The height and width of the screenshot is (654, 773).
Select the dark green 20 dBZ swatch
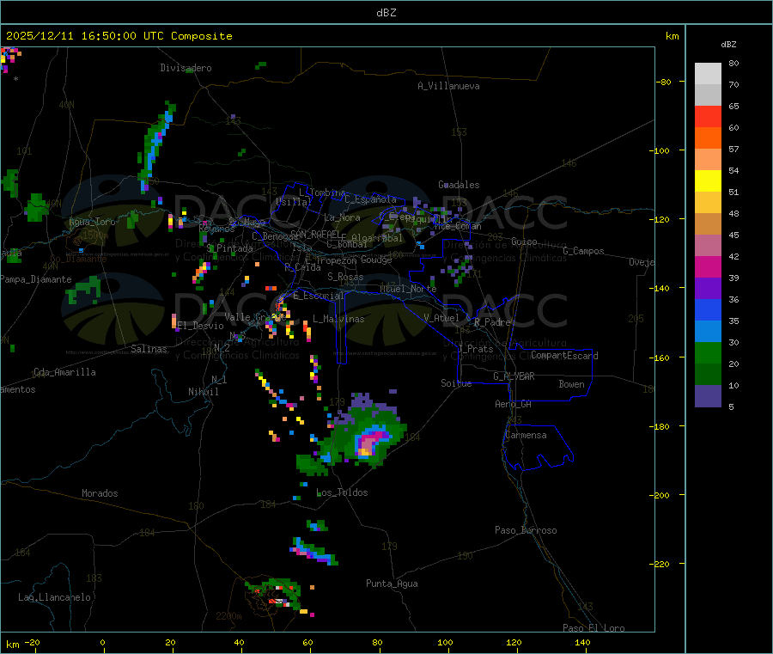pos(708,375)
